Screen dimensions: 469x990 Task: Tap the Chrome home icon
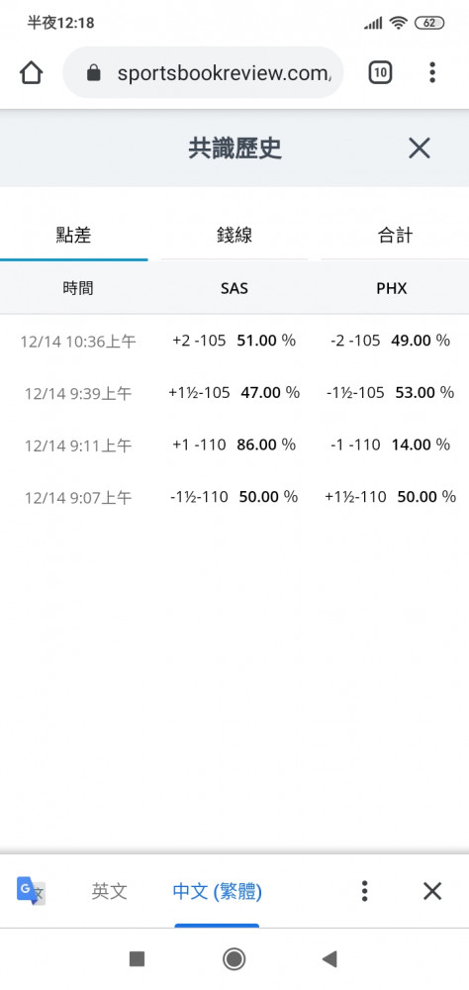pos(31,73)
